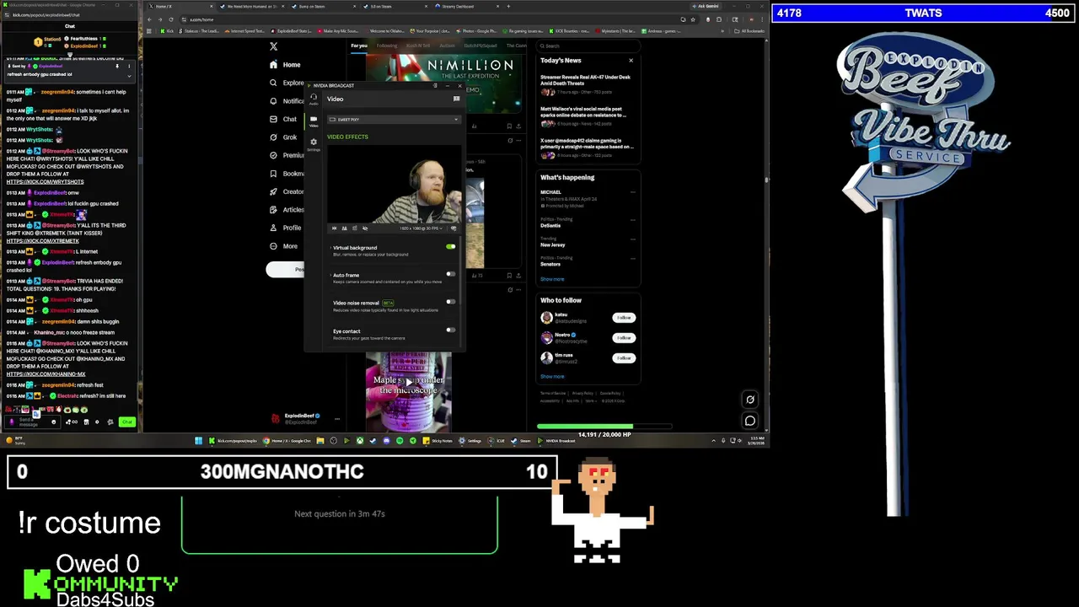The width and height of the screenshot is (1079, 607).
Task: Follow tim russ in Who to follow
Action: (624, 358)
